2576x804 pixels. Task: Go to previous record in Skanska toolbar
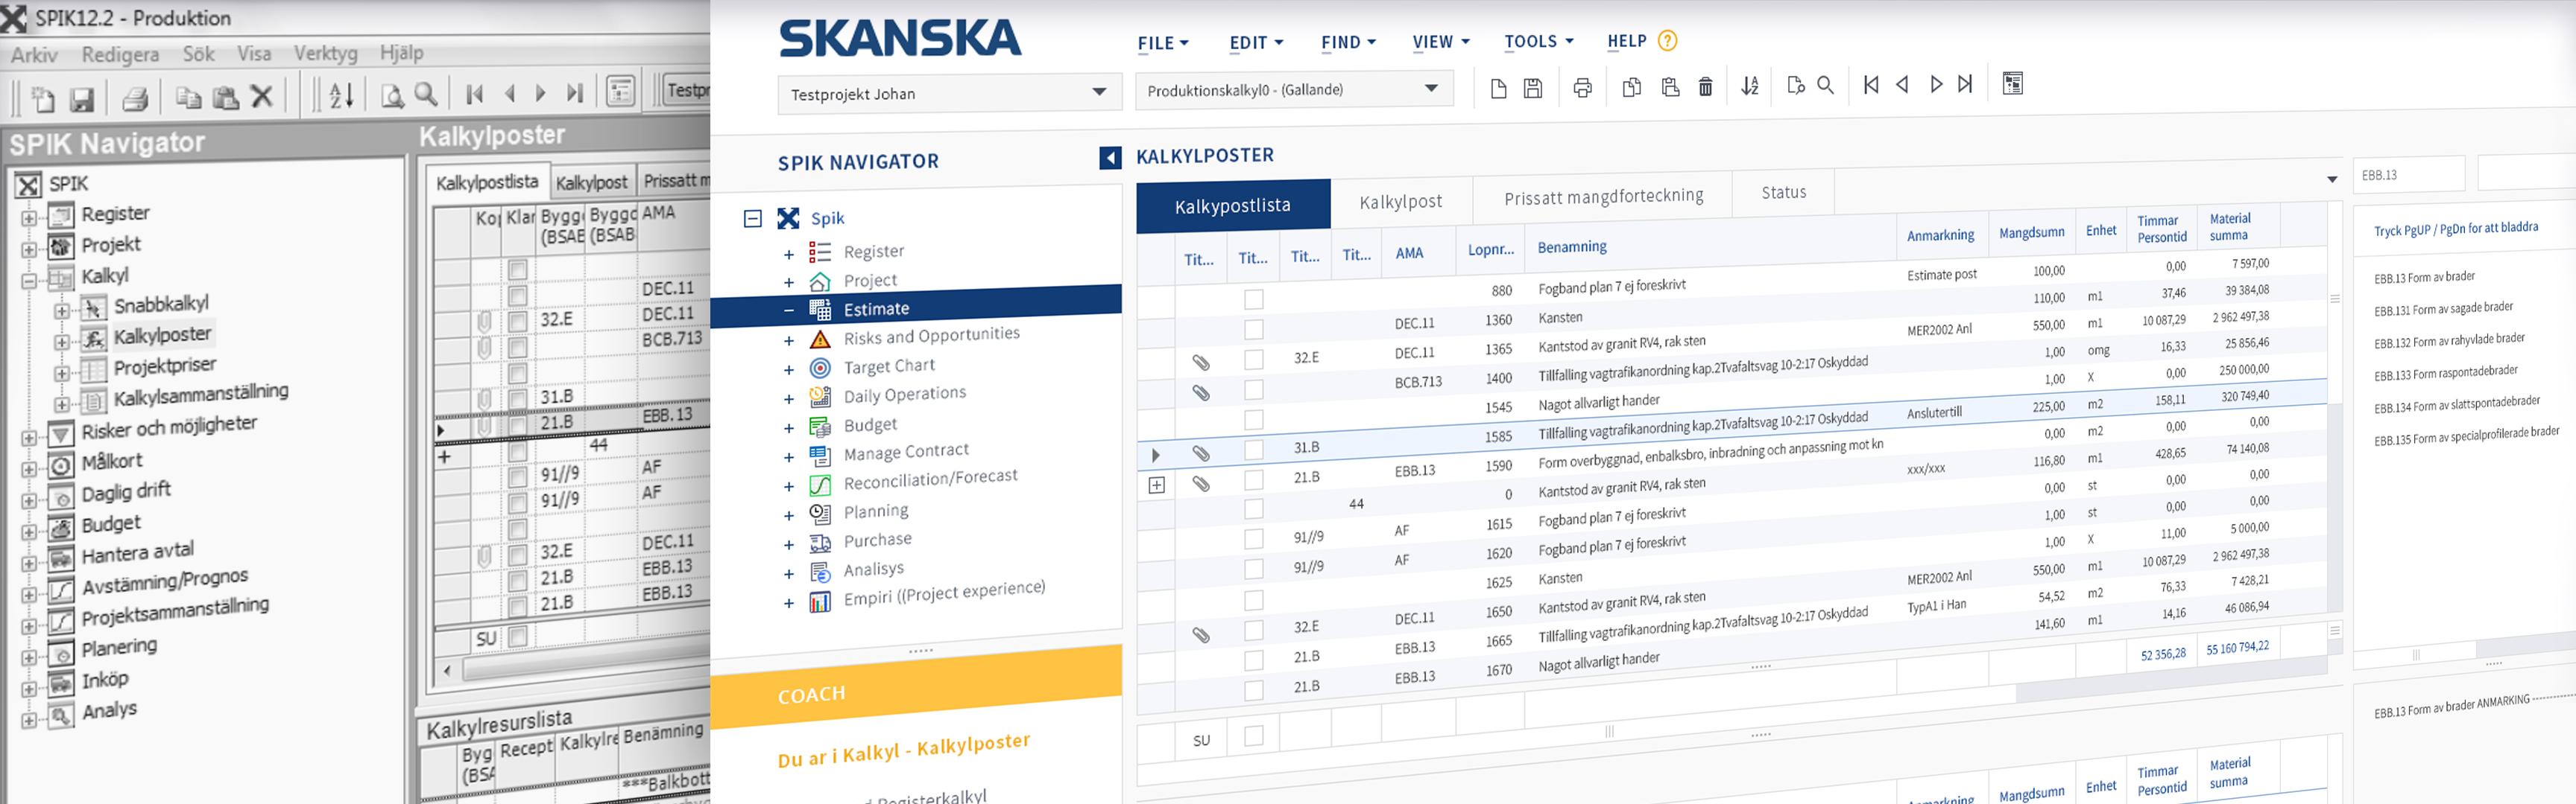[1902, 85]
